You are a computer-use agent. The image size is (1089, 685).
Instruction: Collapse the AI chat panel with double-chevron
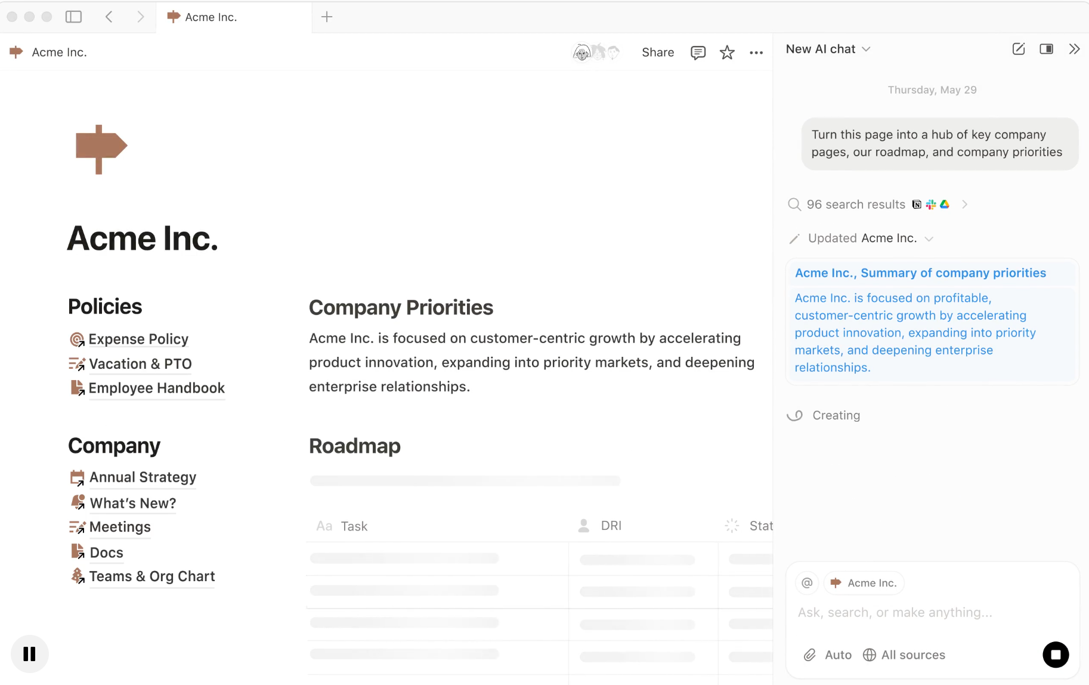click(x=1074, y=49)
